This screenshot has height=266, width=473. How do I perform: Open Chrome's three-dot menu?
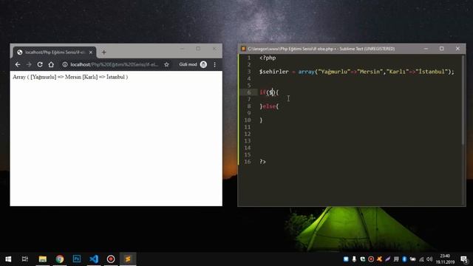214,64
